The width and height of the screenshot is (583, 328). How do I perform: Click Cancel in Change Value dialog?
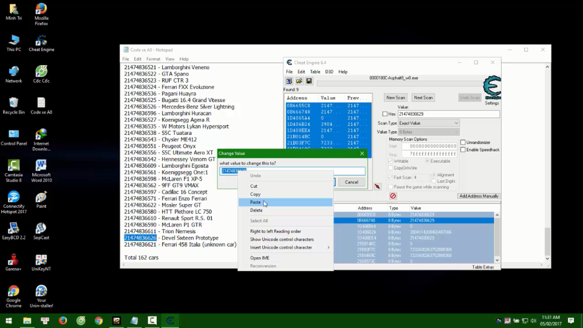(x=352, y=182)
